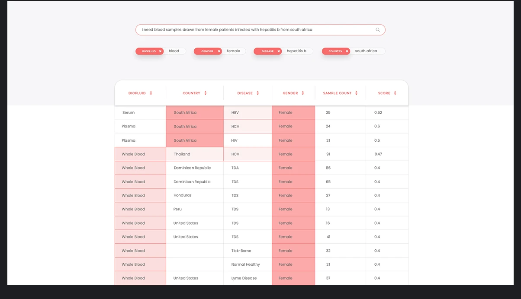
Task: Remove the Disease filter tag
Action: click(x=279, y=51)
